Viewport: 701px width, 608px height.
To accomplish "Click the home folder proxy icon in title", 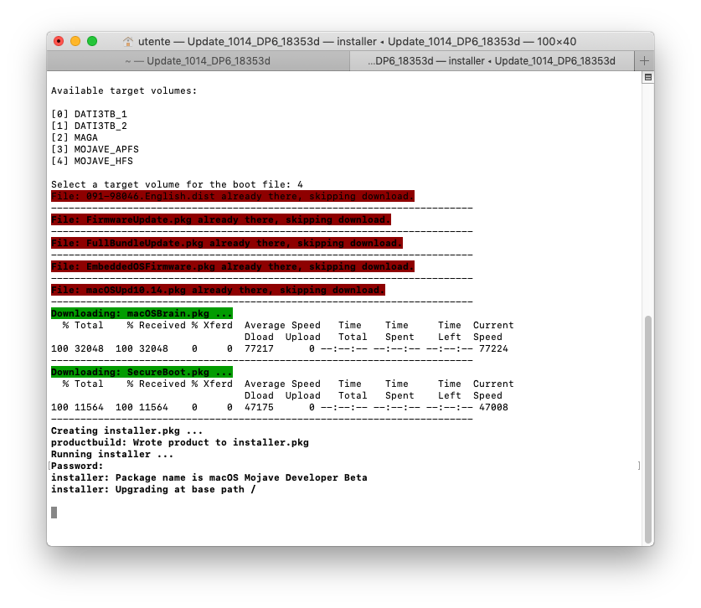I will (x=128, y=42).
